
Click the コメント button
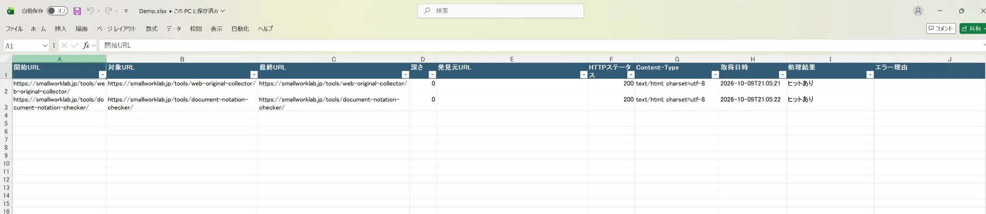coord(941,29)
